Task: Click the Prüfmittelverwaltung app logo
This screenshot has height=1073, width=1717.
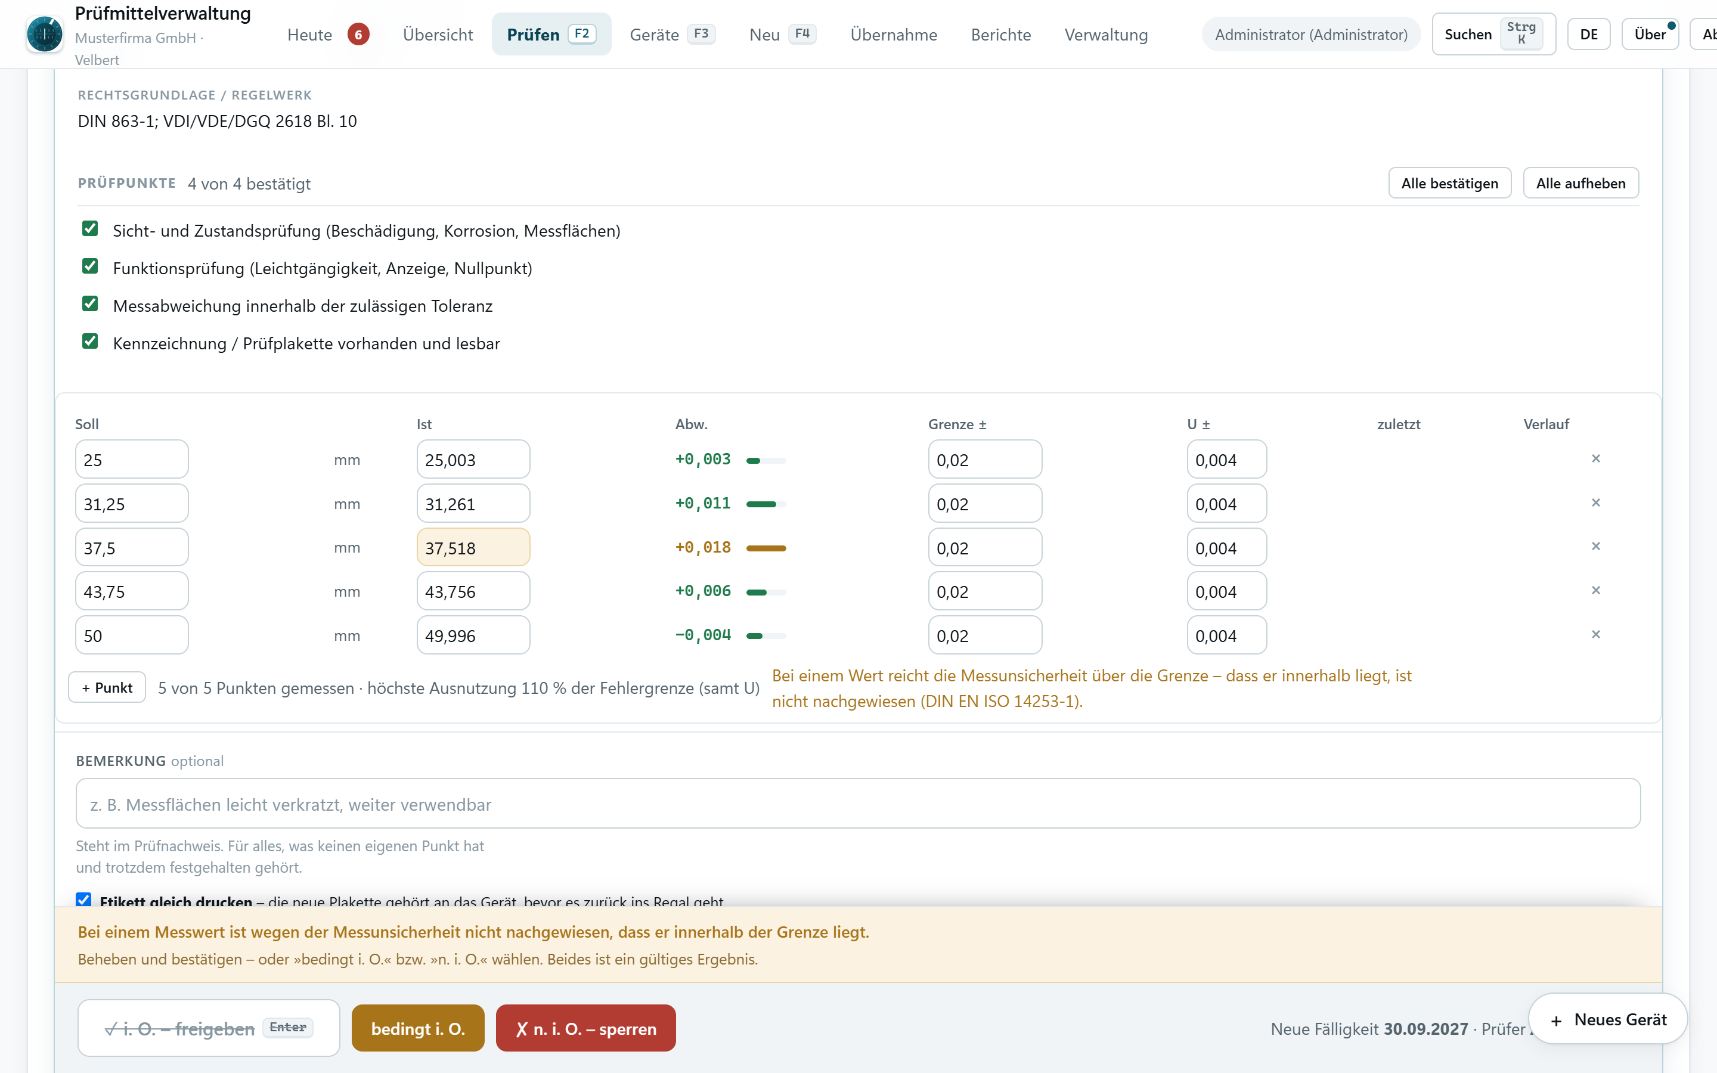Action: coord(44,34)
